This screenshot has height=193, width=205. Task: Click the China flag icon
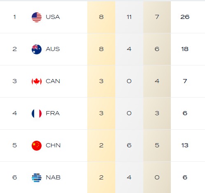[37, 146]
